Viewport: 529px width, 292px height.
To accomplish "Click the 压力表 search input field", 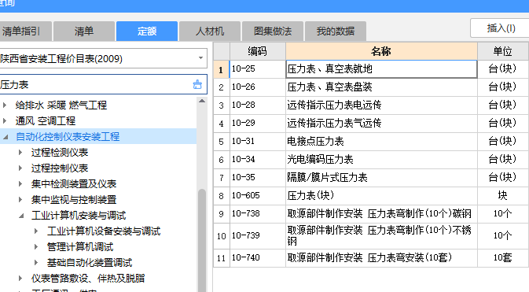I will point(96,84).
